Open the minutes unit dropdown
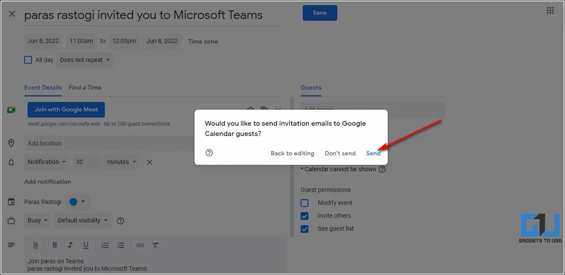Screen dimensions: 565x275 pyautogui.click(x=122, y=162)
